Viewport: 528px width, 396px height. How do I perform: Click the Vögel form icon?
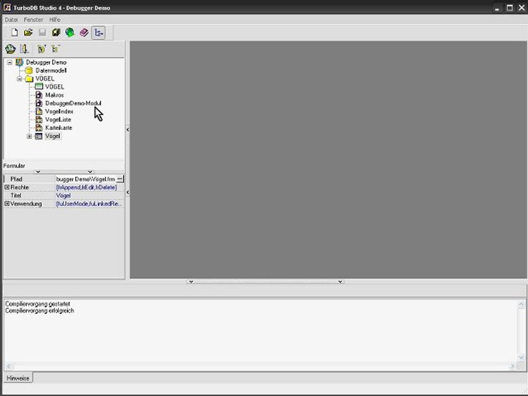(39, 136)
